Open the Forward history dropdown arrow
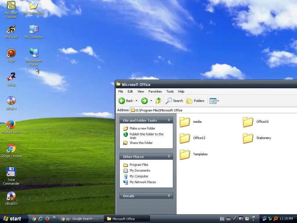Viewport: 297px width, 223px height. [x=151, y=101]
